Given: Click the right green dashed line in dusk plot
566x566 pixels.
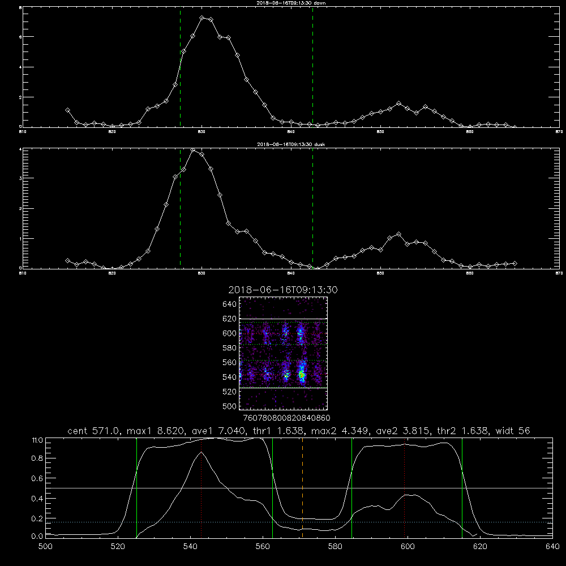Looking at the screenshot, I should click(312, 209).
